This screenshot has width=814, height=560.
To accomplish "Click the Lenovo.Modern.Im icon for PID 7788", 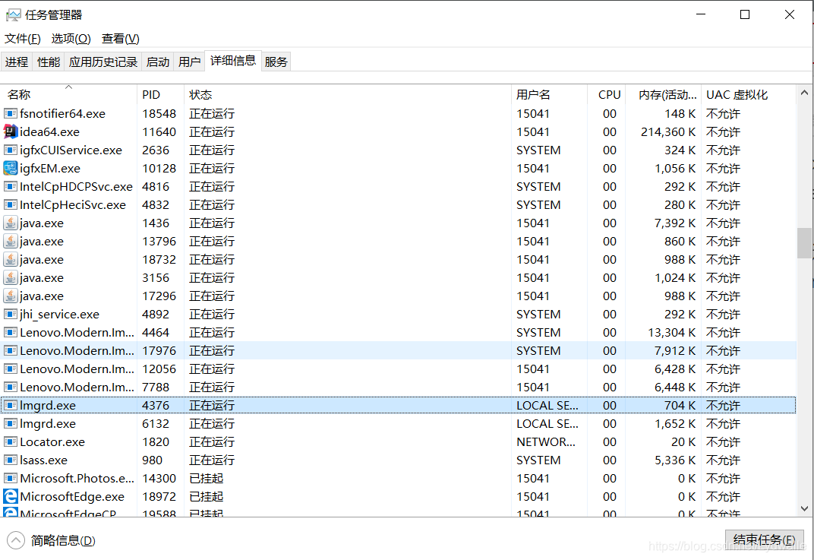I will [11, 387].
